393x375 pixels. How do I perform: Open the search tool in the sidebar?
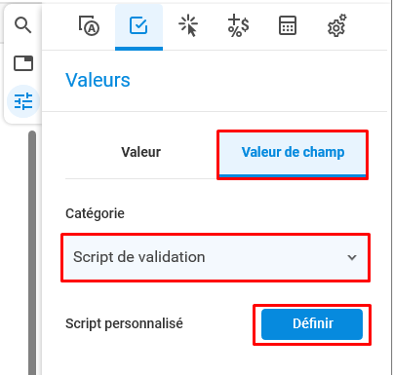(x=23, y=25)
